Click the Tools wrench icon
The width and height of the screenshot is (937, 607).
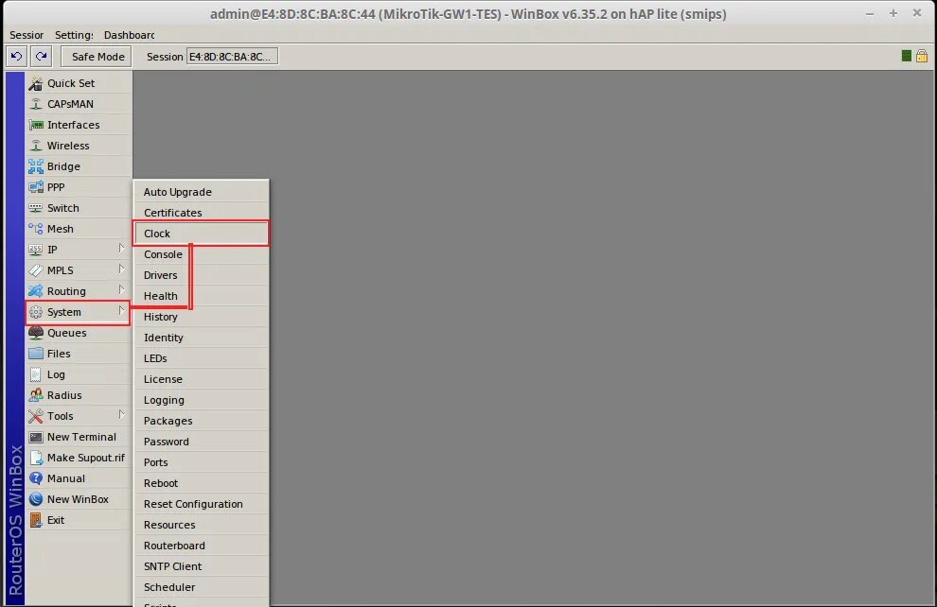36,416
